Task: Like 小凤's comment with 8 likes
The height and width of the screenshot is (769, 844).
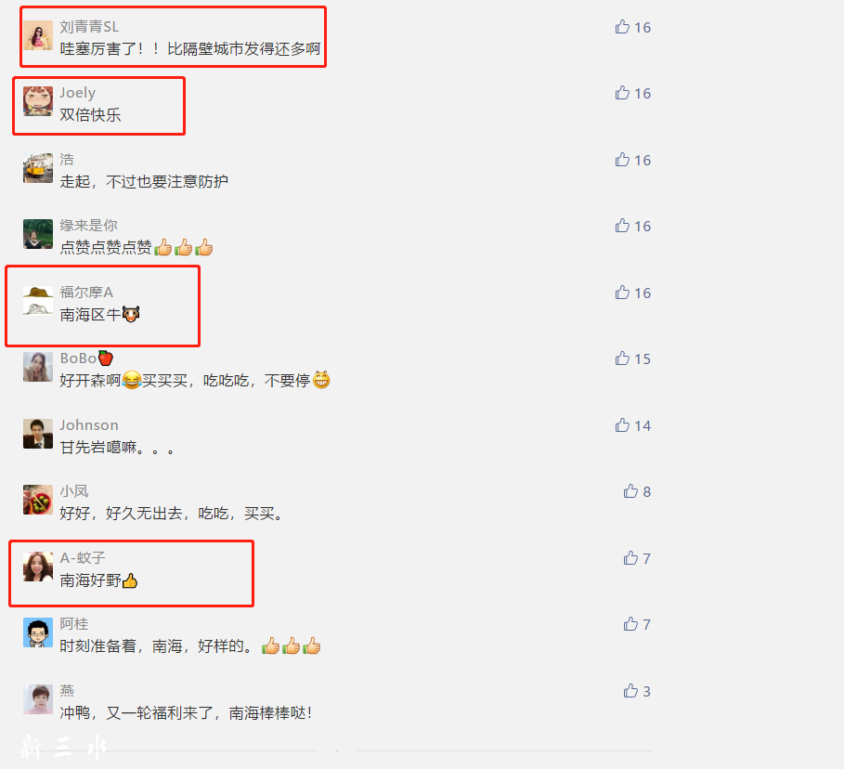Action: coord(630,490)
